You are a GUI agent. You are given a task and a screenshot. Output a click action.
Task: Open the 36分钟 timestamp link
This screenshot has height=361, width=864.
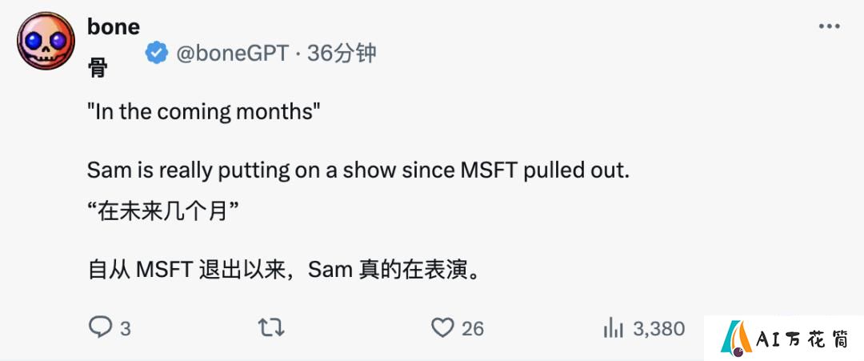[x=342, y=53]
